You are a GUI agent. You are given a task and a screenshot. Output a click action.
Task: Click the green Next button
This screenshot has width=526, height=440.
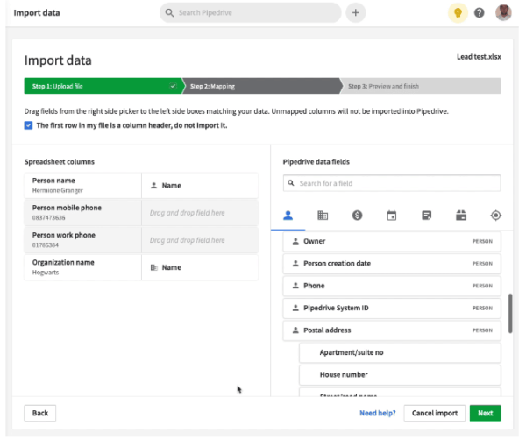(x=485, y=413)
